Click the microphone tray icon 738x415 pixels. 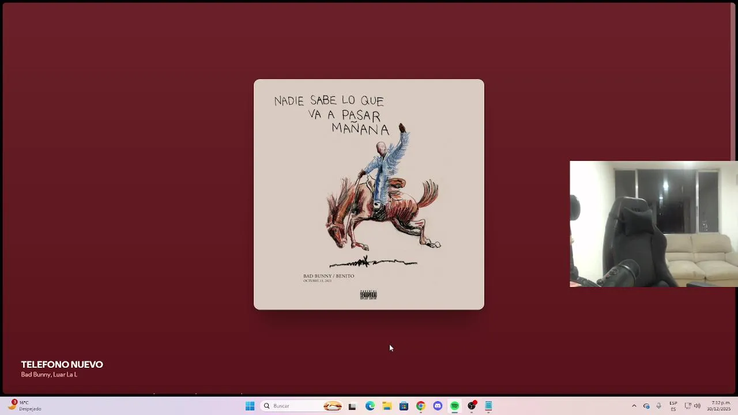658,406
